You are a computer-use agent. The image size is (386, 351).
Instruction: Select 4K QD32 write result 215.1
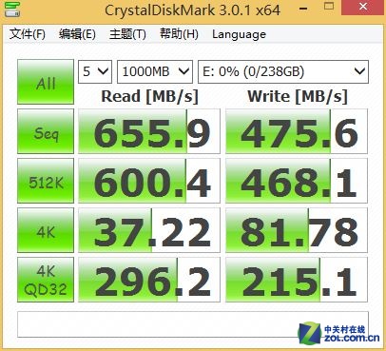tap(297, 280)
